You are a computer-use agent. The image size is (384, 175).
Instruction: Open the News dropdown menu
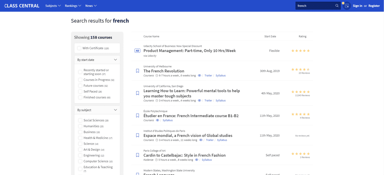91,6
